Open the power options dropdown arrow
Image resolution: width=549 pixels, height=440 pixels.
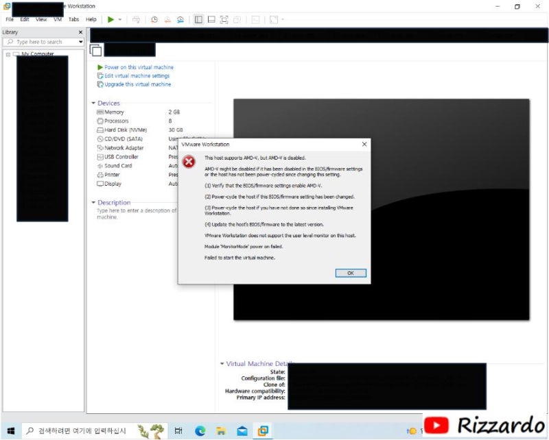(121, 19)
